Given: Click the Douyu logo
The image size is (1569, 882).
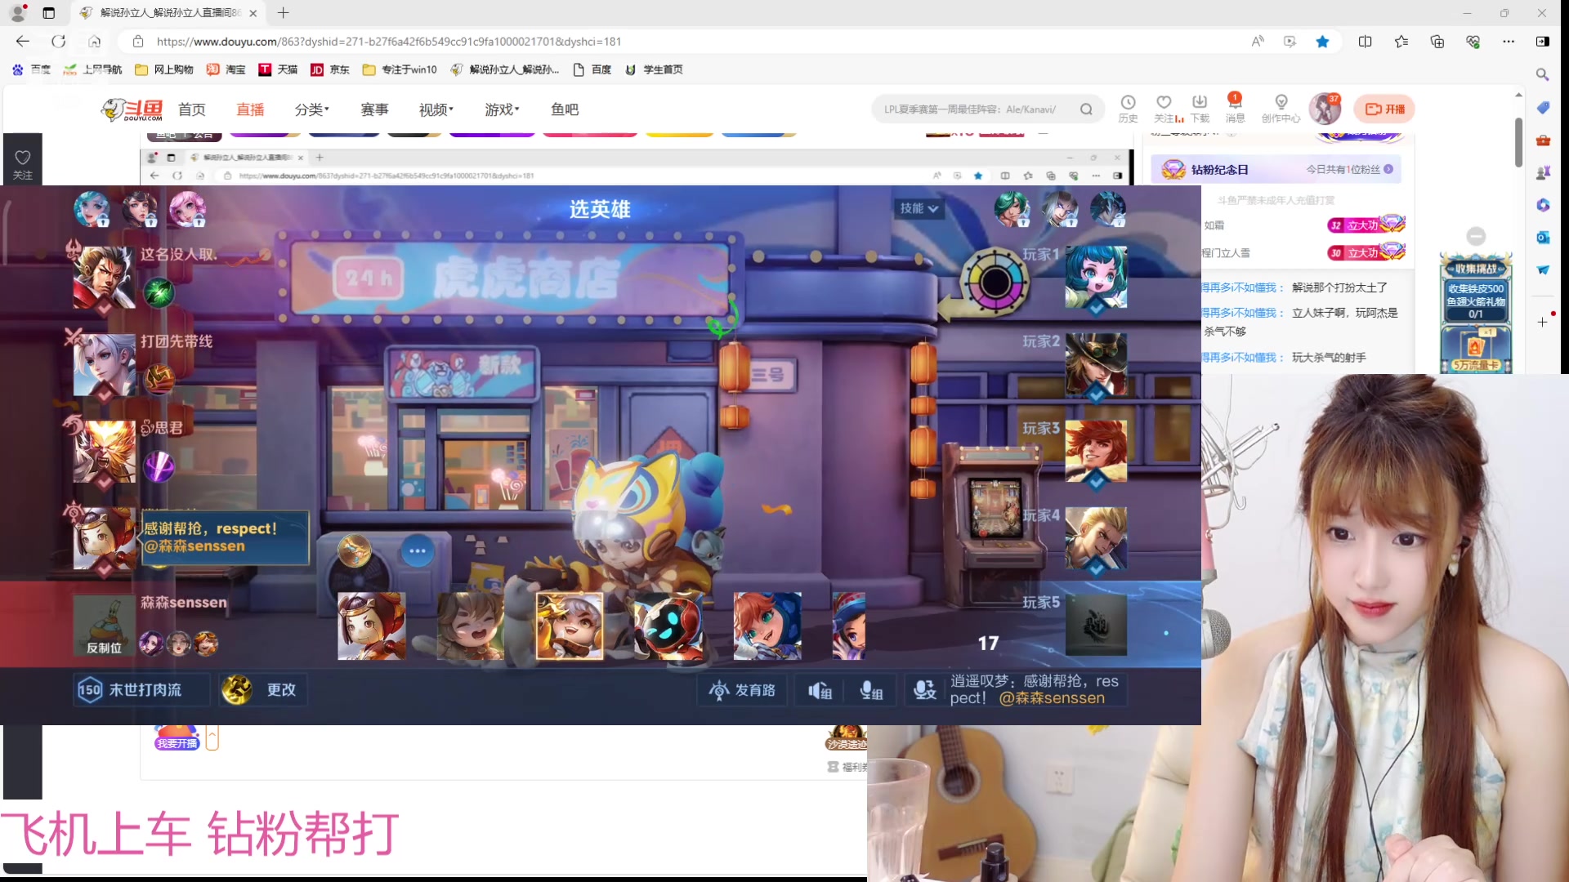Looking at the screenshot, I should click(x=132, y=109).
